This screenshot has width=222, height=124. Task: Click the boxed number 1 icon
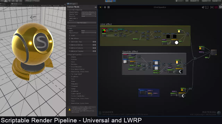click(x=207, y=7)
